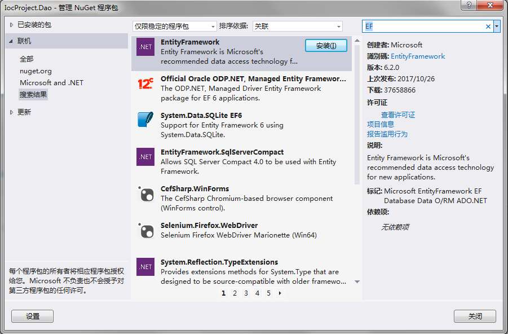Screen dimensions: 508x334
Task: Select the System.Data.SQLite EF6 package title
Action: 201,116
